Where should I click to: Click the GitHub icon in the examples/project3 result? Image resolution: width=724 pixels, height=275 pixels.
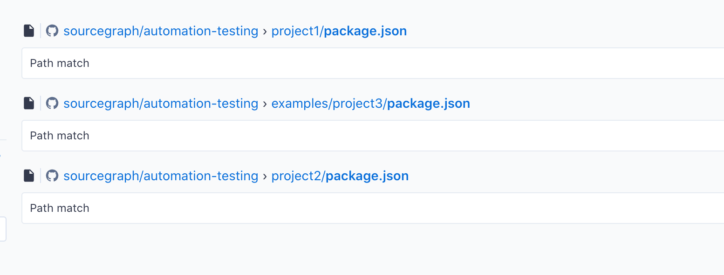(x=52, y=104)
